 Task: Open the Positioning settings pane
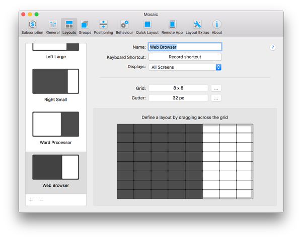pyautogui.click(x=103, y=27)
